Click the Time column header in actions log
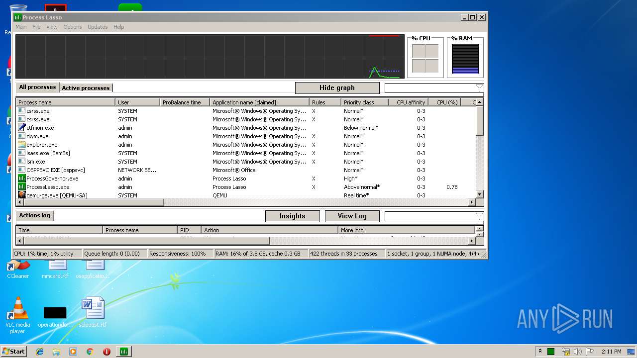Image resolution: width=637 pixels, height=358 pixels. (x=59, y=230)
